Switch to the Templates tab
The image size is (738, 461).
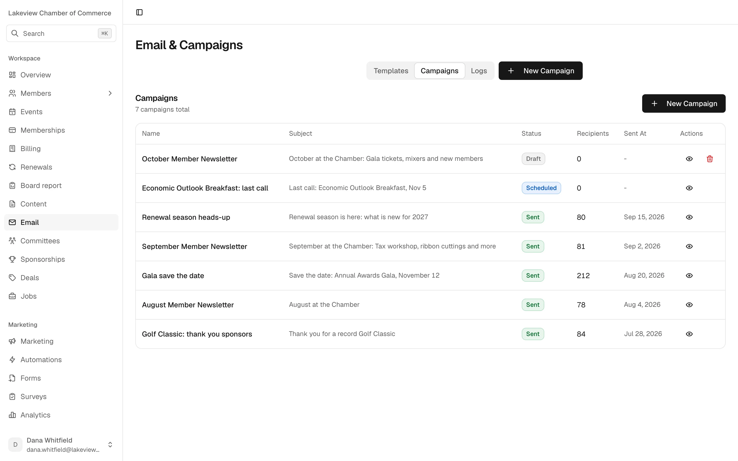391,71
